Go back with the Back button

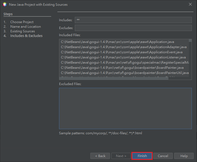(x=100, y=156)
